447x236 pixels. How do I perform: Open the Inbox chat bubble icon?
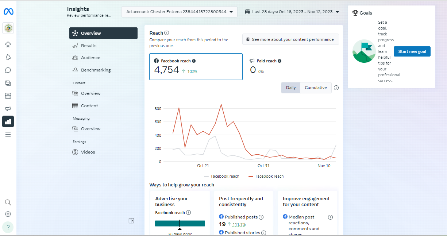(8, 70)
